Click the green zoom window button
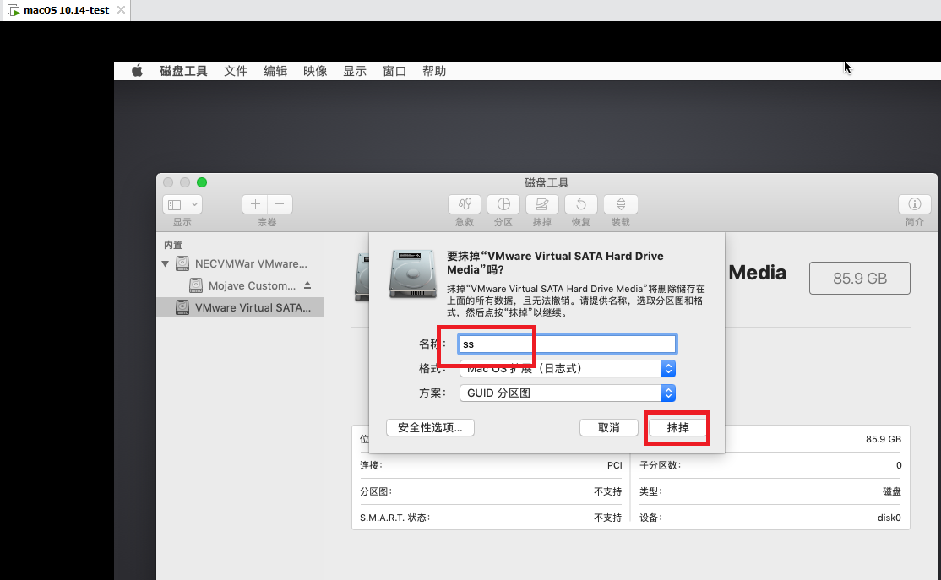Image resolution: width=941 pixels, height=580 pixels. pos(202,182)
